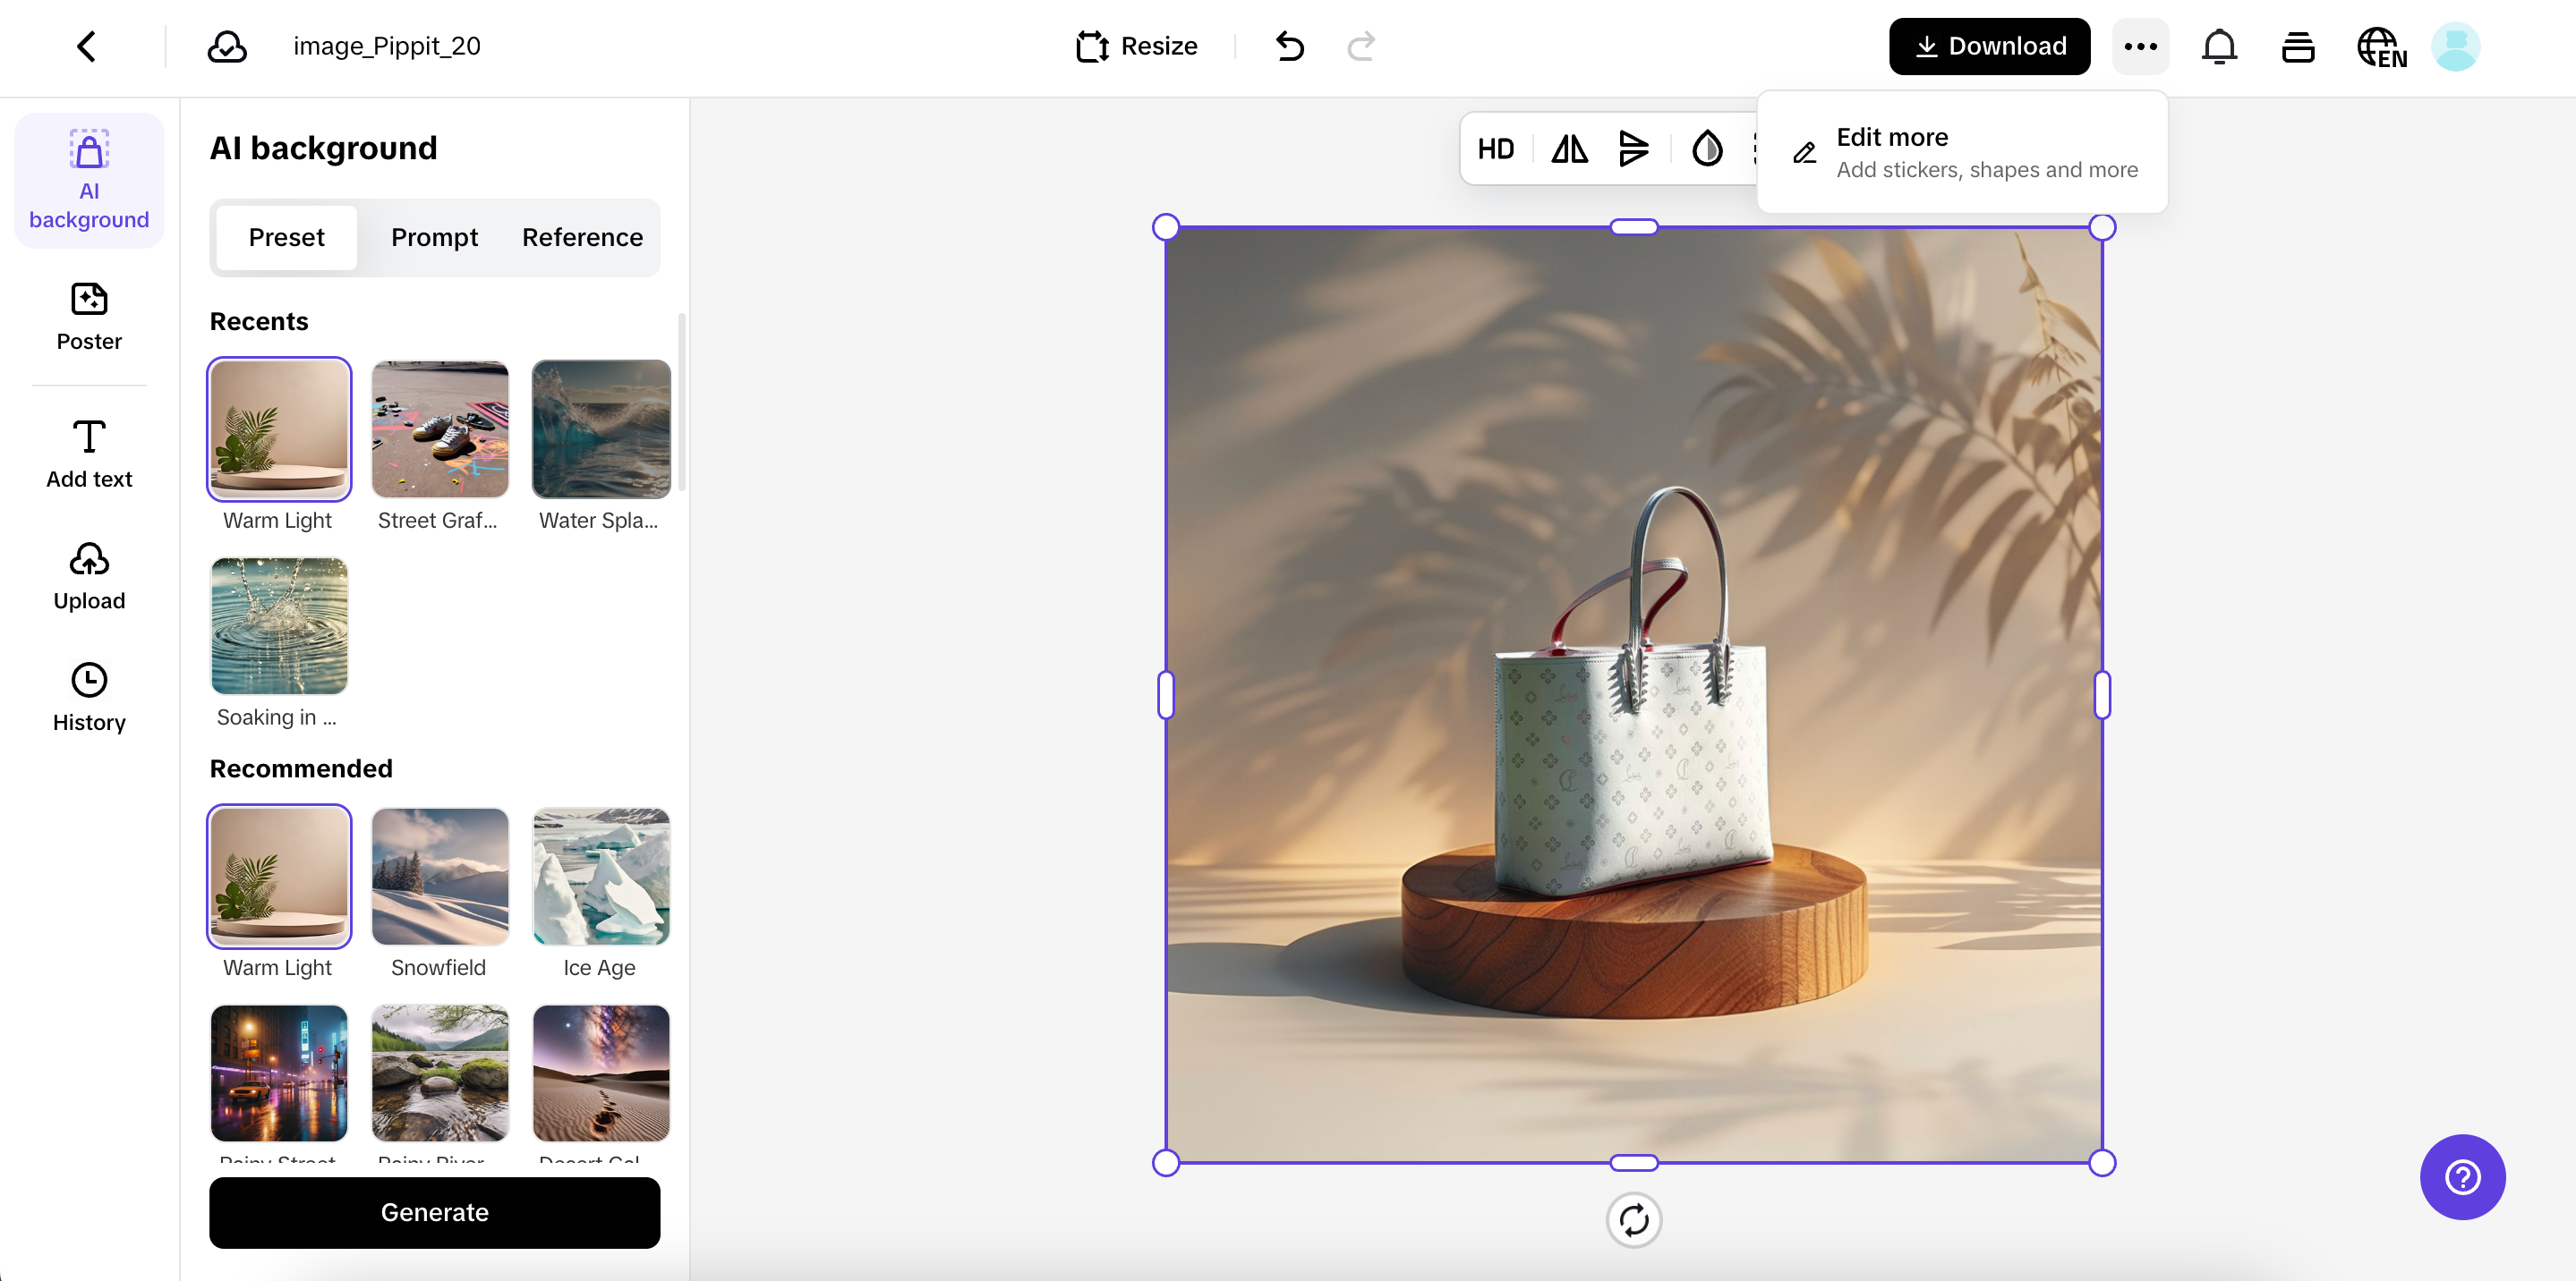
Task: Switch to the Upload panel
Action: pos(88,574)
